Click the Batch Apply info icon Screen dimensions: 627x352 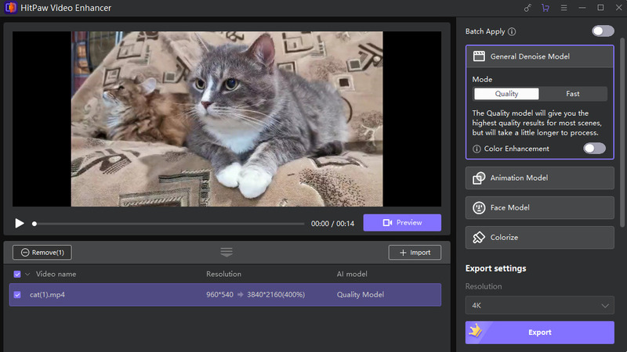click(x=512, y=32)
